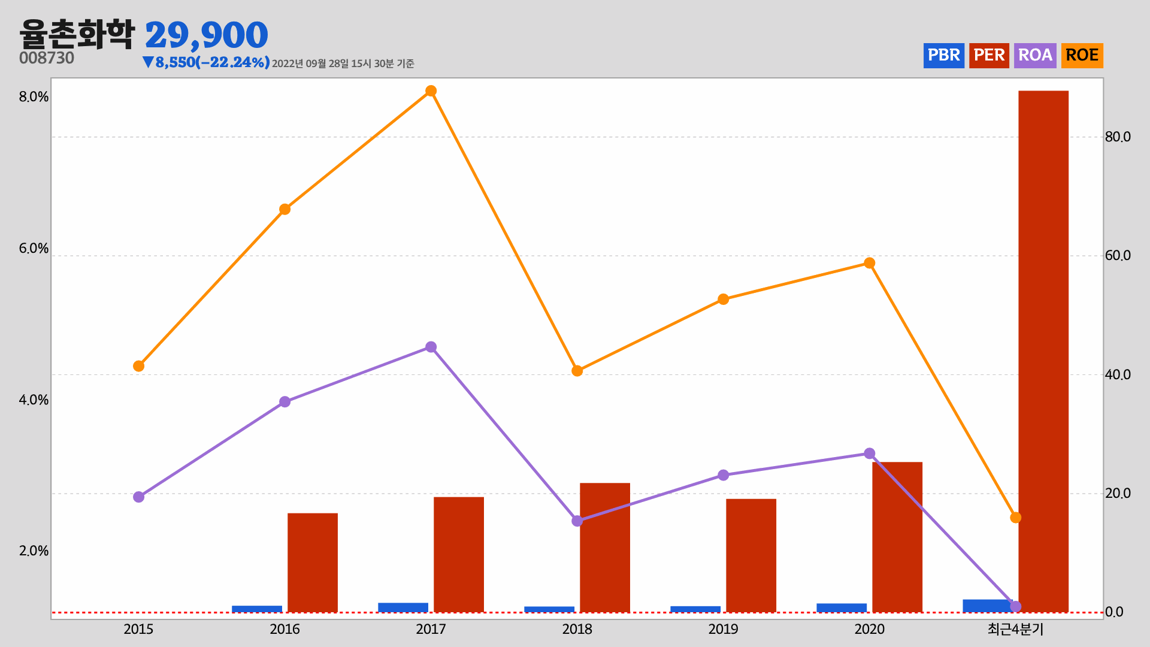Screen dimensions: 1150x647
Task: Click the date text 2022년 09월 28일 15시 30분 기준
Action: point(343,64)
